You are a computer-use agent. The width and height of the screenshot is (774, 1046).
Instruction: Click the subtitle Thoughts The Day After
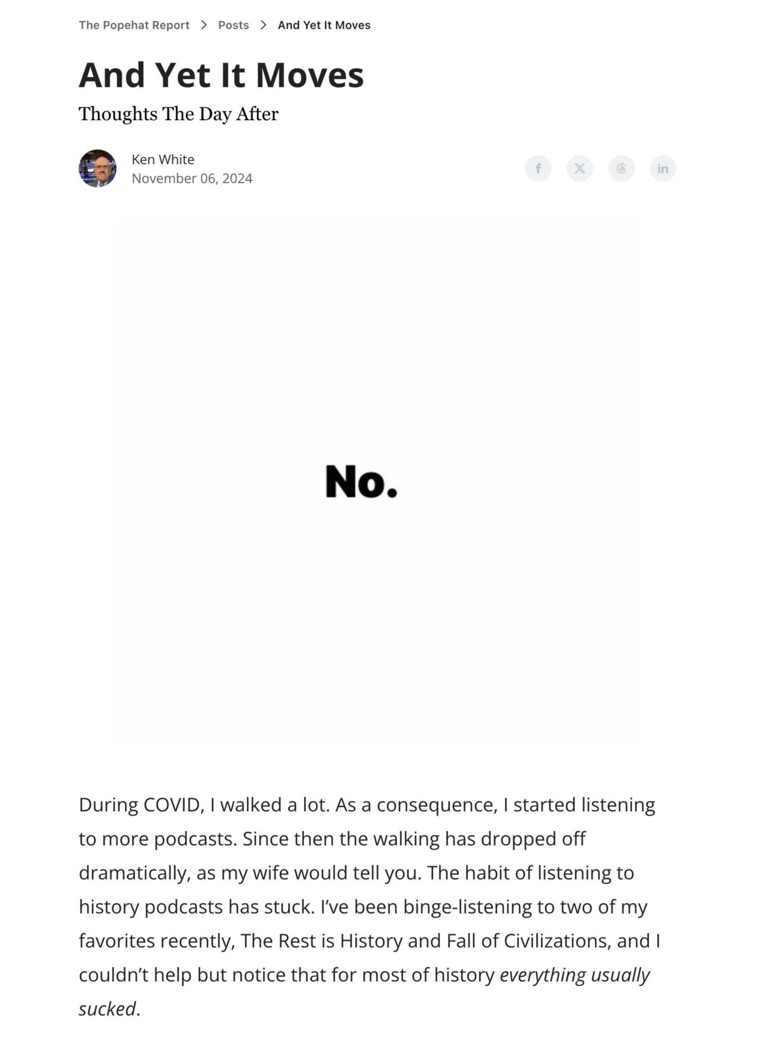tap(178, 114)
